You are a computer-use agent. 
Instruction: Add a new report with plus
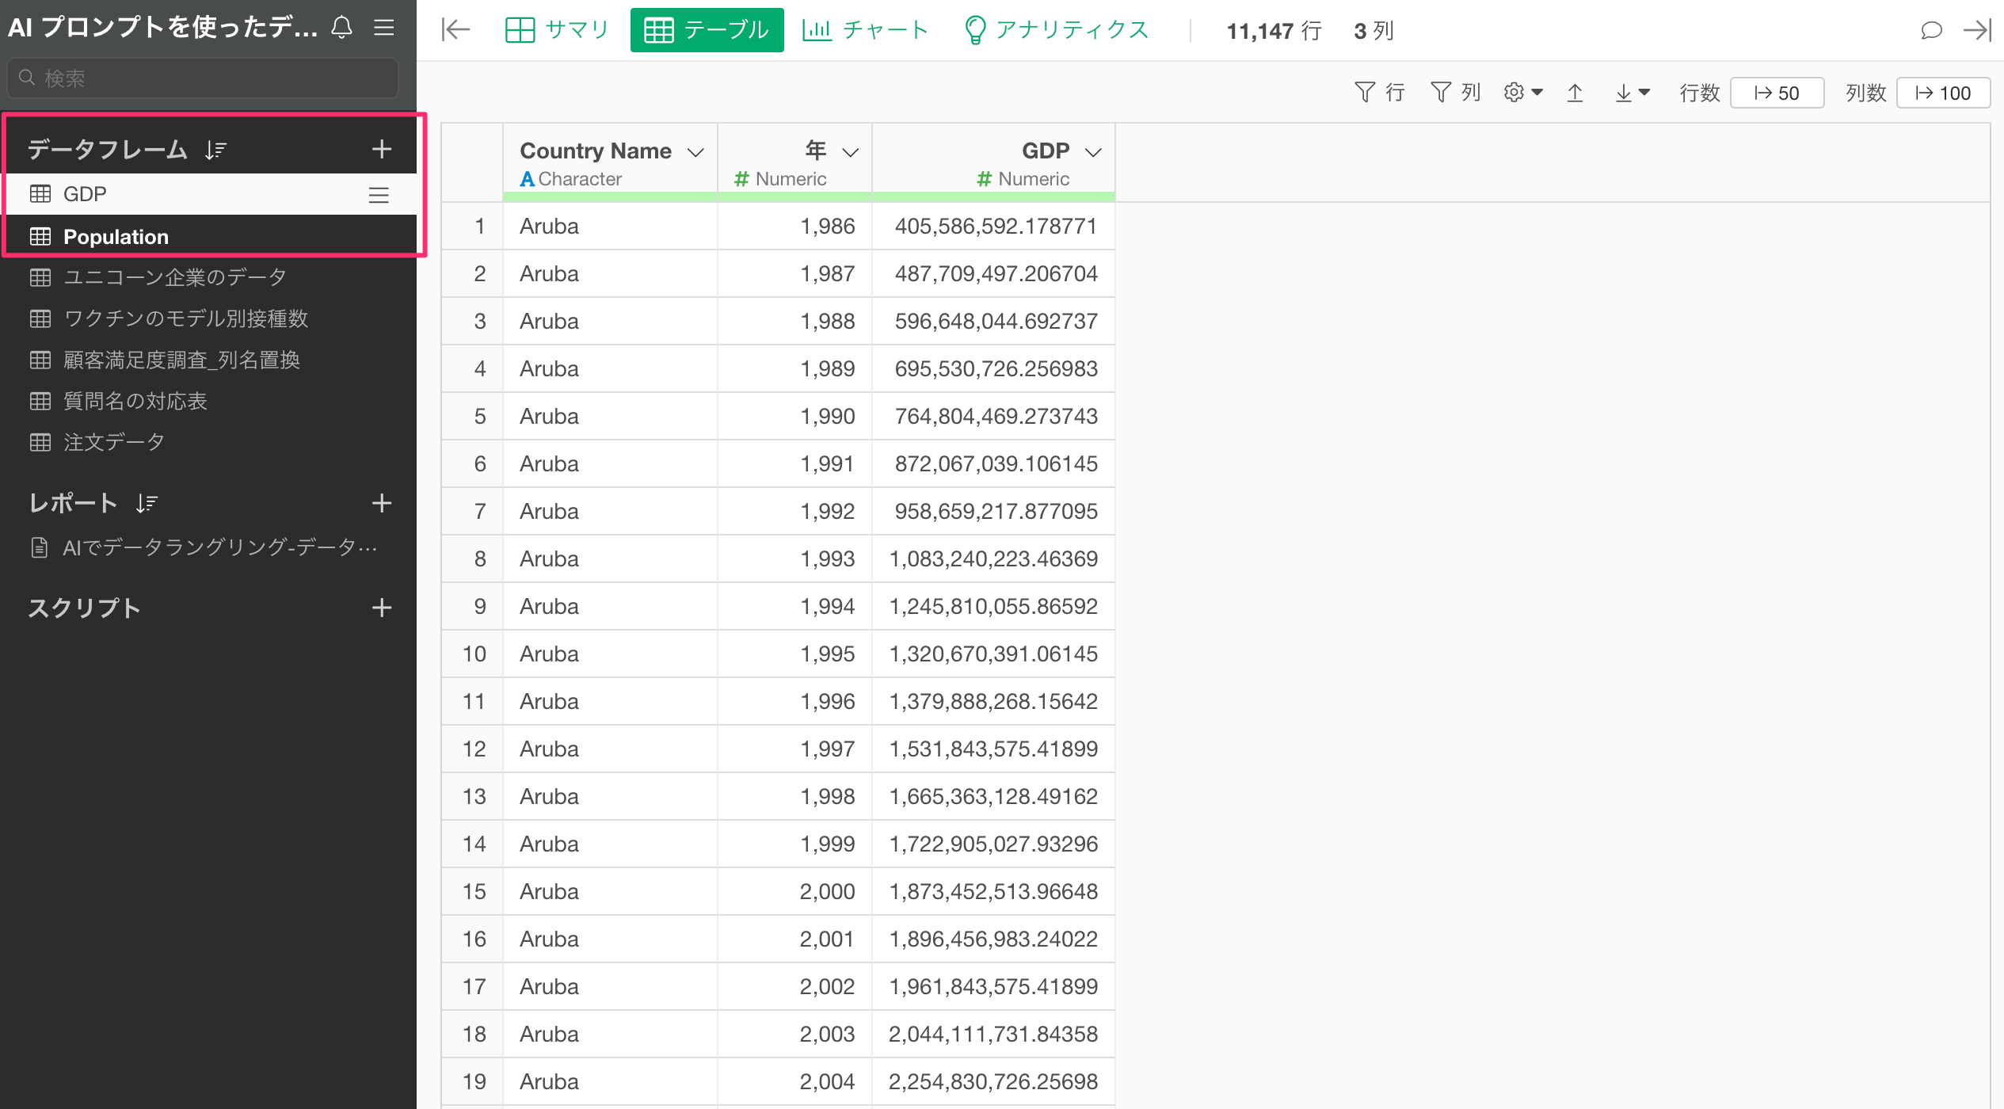[382, 503]
